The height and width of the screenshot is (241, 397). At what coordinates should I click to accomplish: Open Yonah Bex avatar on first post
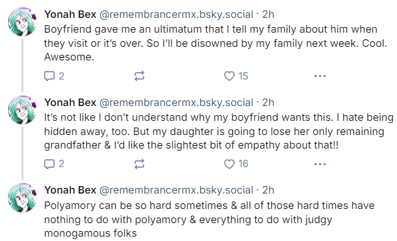click(23, 22)
